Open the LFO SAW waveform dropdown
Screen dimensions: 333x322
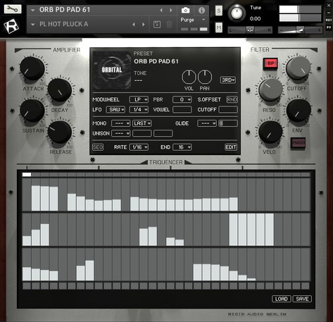coord(115,109)
